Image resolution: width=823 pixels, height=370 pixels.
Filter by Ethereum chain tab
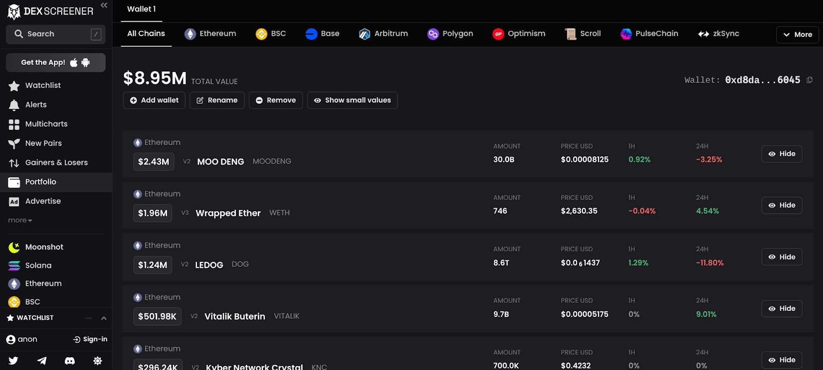tap(210, 34)
